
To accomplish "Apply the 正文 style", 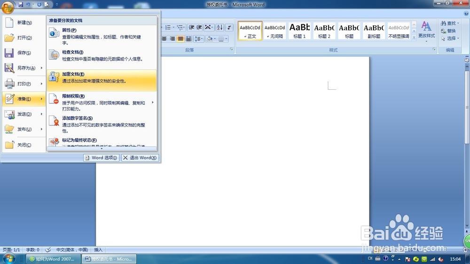I will pyautogui.click(x=250, y=31).
